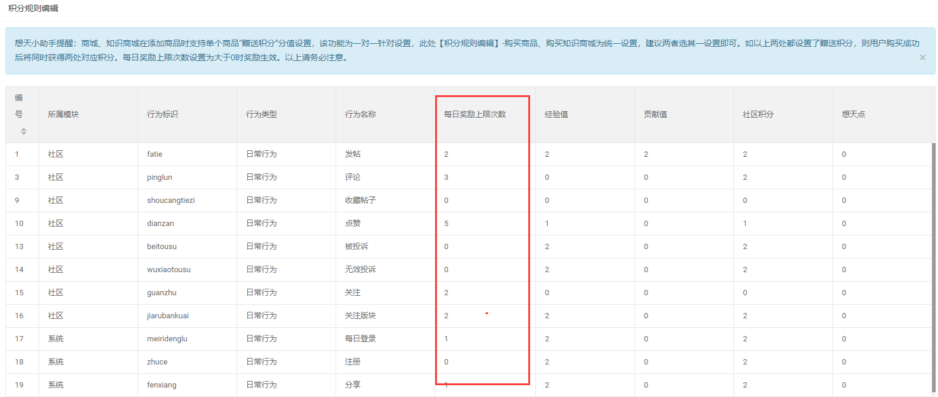
Task: Click the 积分规则编辑 page title
Action: 33,8
